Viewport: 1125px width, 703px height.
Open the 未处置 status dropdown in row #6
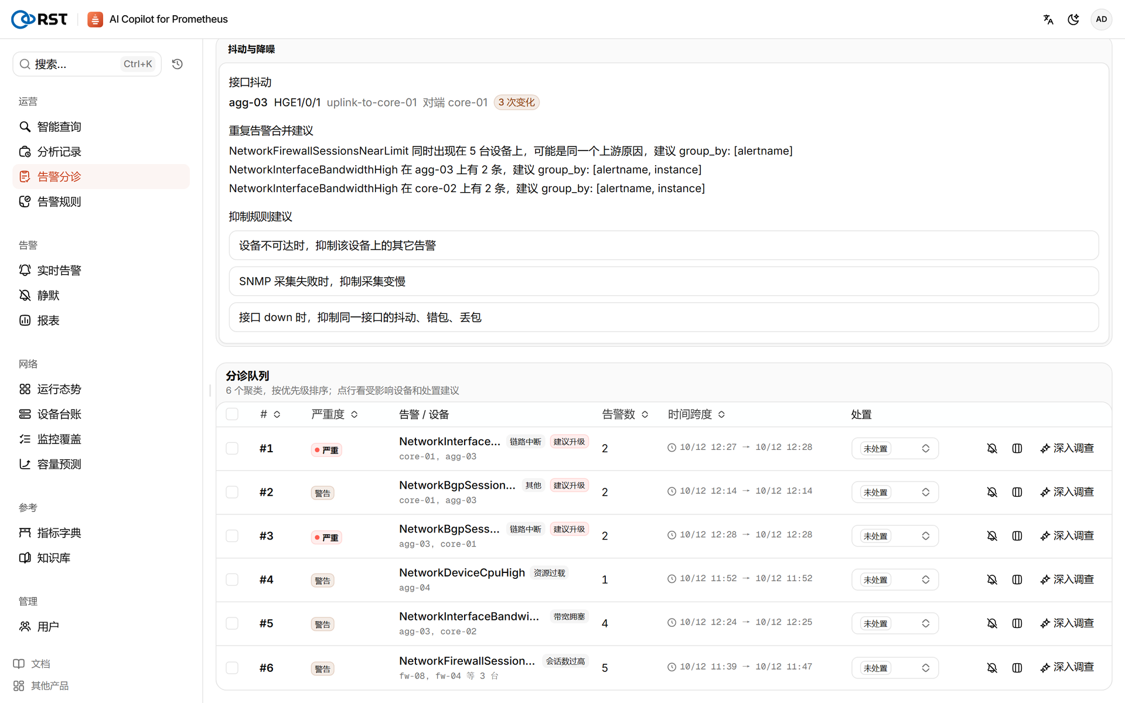[x=895, y=668]
